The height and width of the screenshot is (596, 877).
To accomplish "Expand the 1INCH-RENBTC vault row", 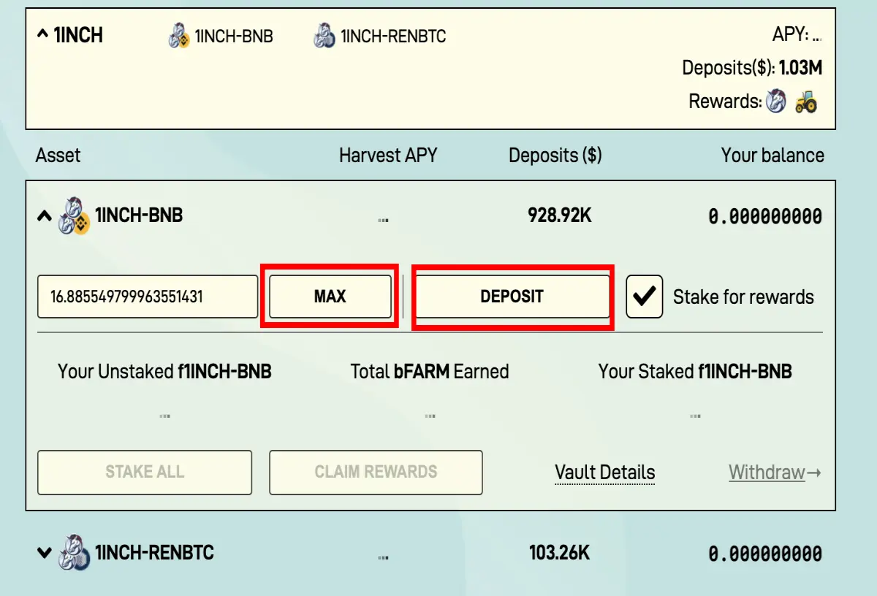I will click(x=45, y=552).
